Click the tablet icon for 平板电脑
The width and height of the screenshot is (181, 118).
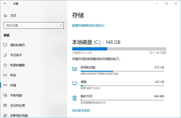(5, 95)
